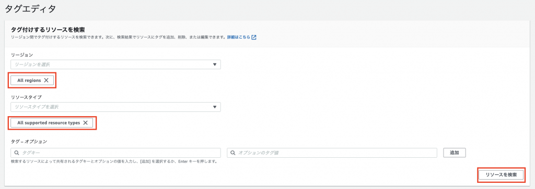535x189 pixels.
Task: Select All supported resource types chip label
Action: point(49,123)
